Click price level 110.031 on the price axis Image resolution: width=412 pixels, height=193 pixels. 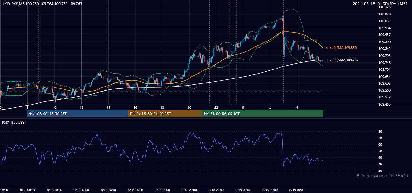tap(385, 21)
